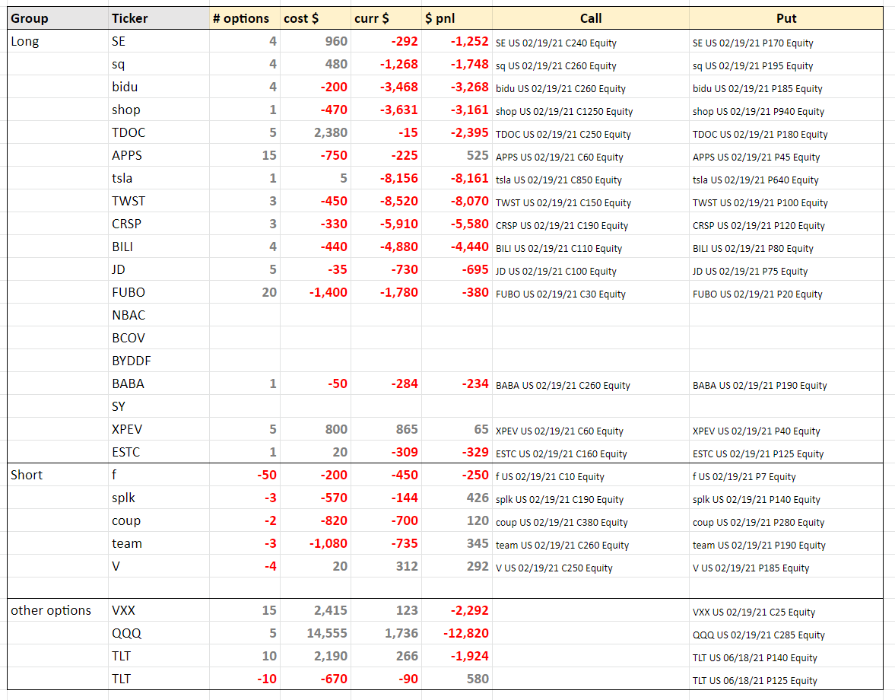The height and width of the screenshot is (700, 895).
Task: Click 'f US 02/19/21 P7 Equity' put cell
Action: coord(786,475)
